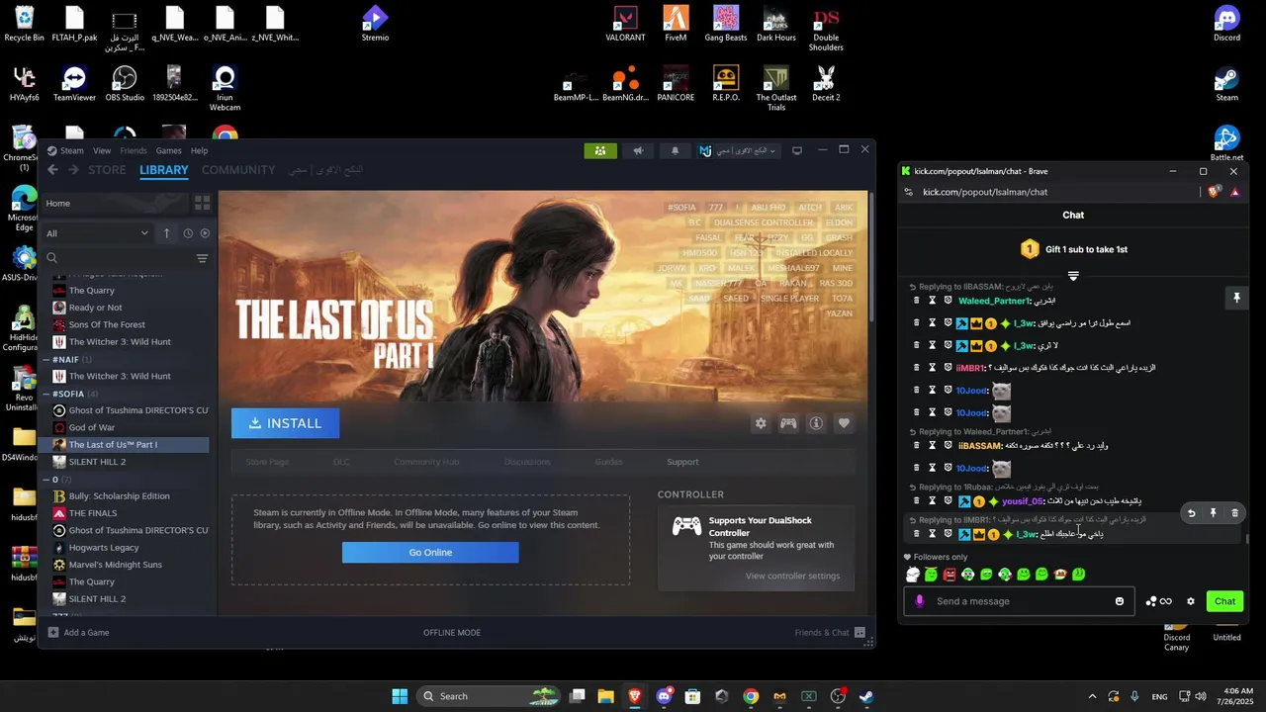The image size is (1266, 712).
Task: Open emoji picker in chat message box
Action: pyautogui.click(x=1120, y=601)
